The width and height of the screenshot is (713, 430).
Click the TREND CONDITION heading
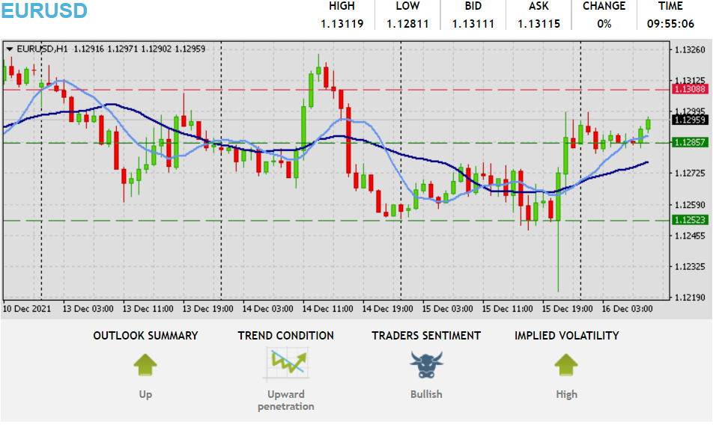(x=285, y=336)
